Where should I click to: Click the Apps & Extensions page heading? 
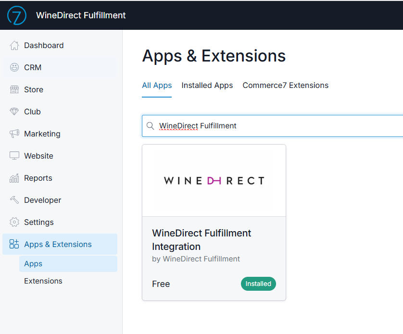point(214,56)
